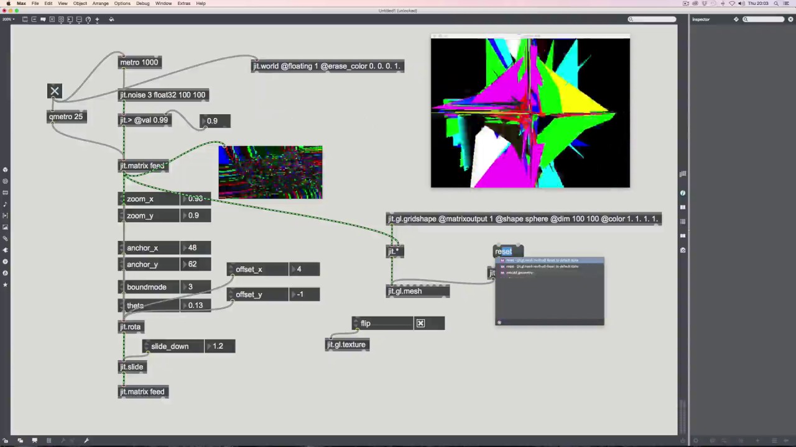Click the macOS Spotlight search icon
The width and height of the screenshot is (796, 447).
point(777,3)
